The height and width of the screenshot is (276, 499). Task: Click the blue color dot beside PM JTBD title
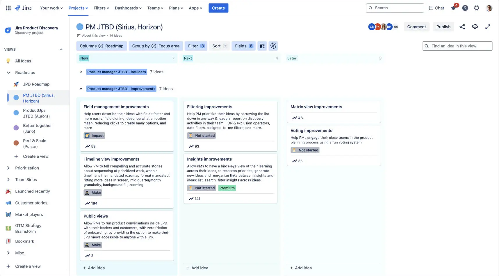79,26
